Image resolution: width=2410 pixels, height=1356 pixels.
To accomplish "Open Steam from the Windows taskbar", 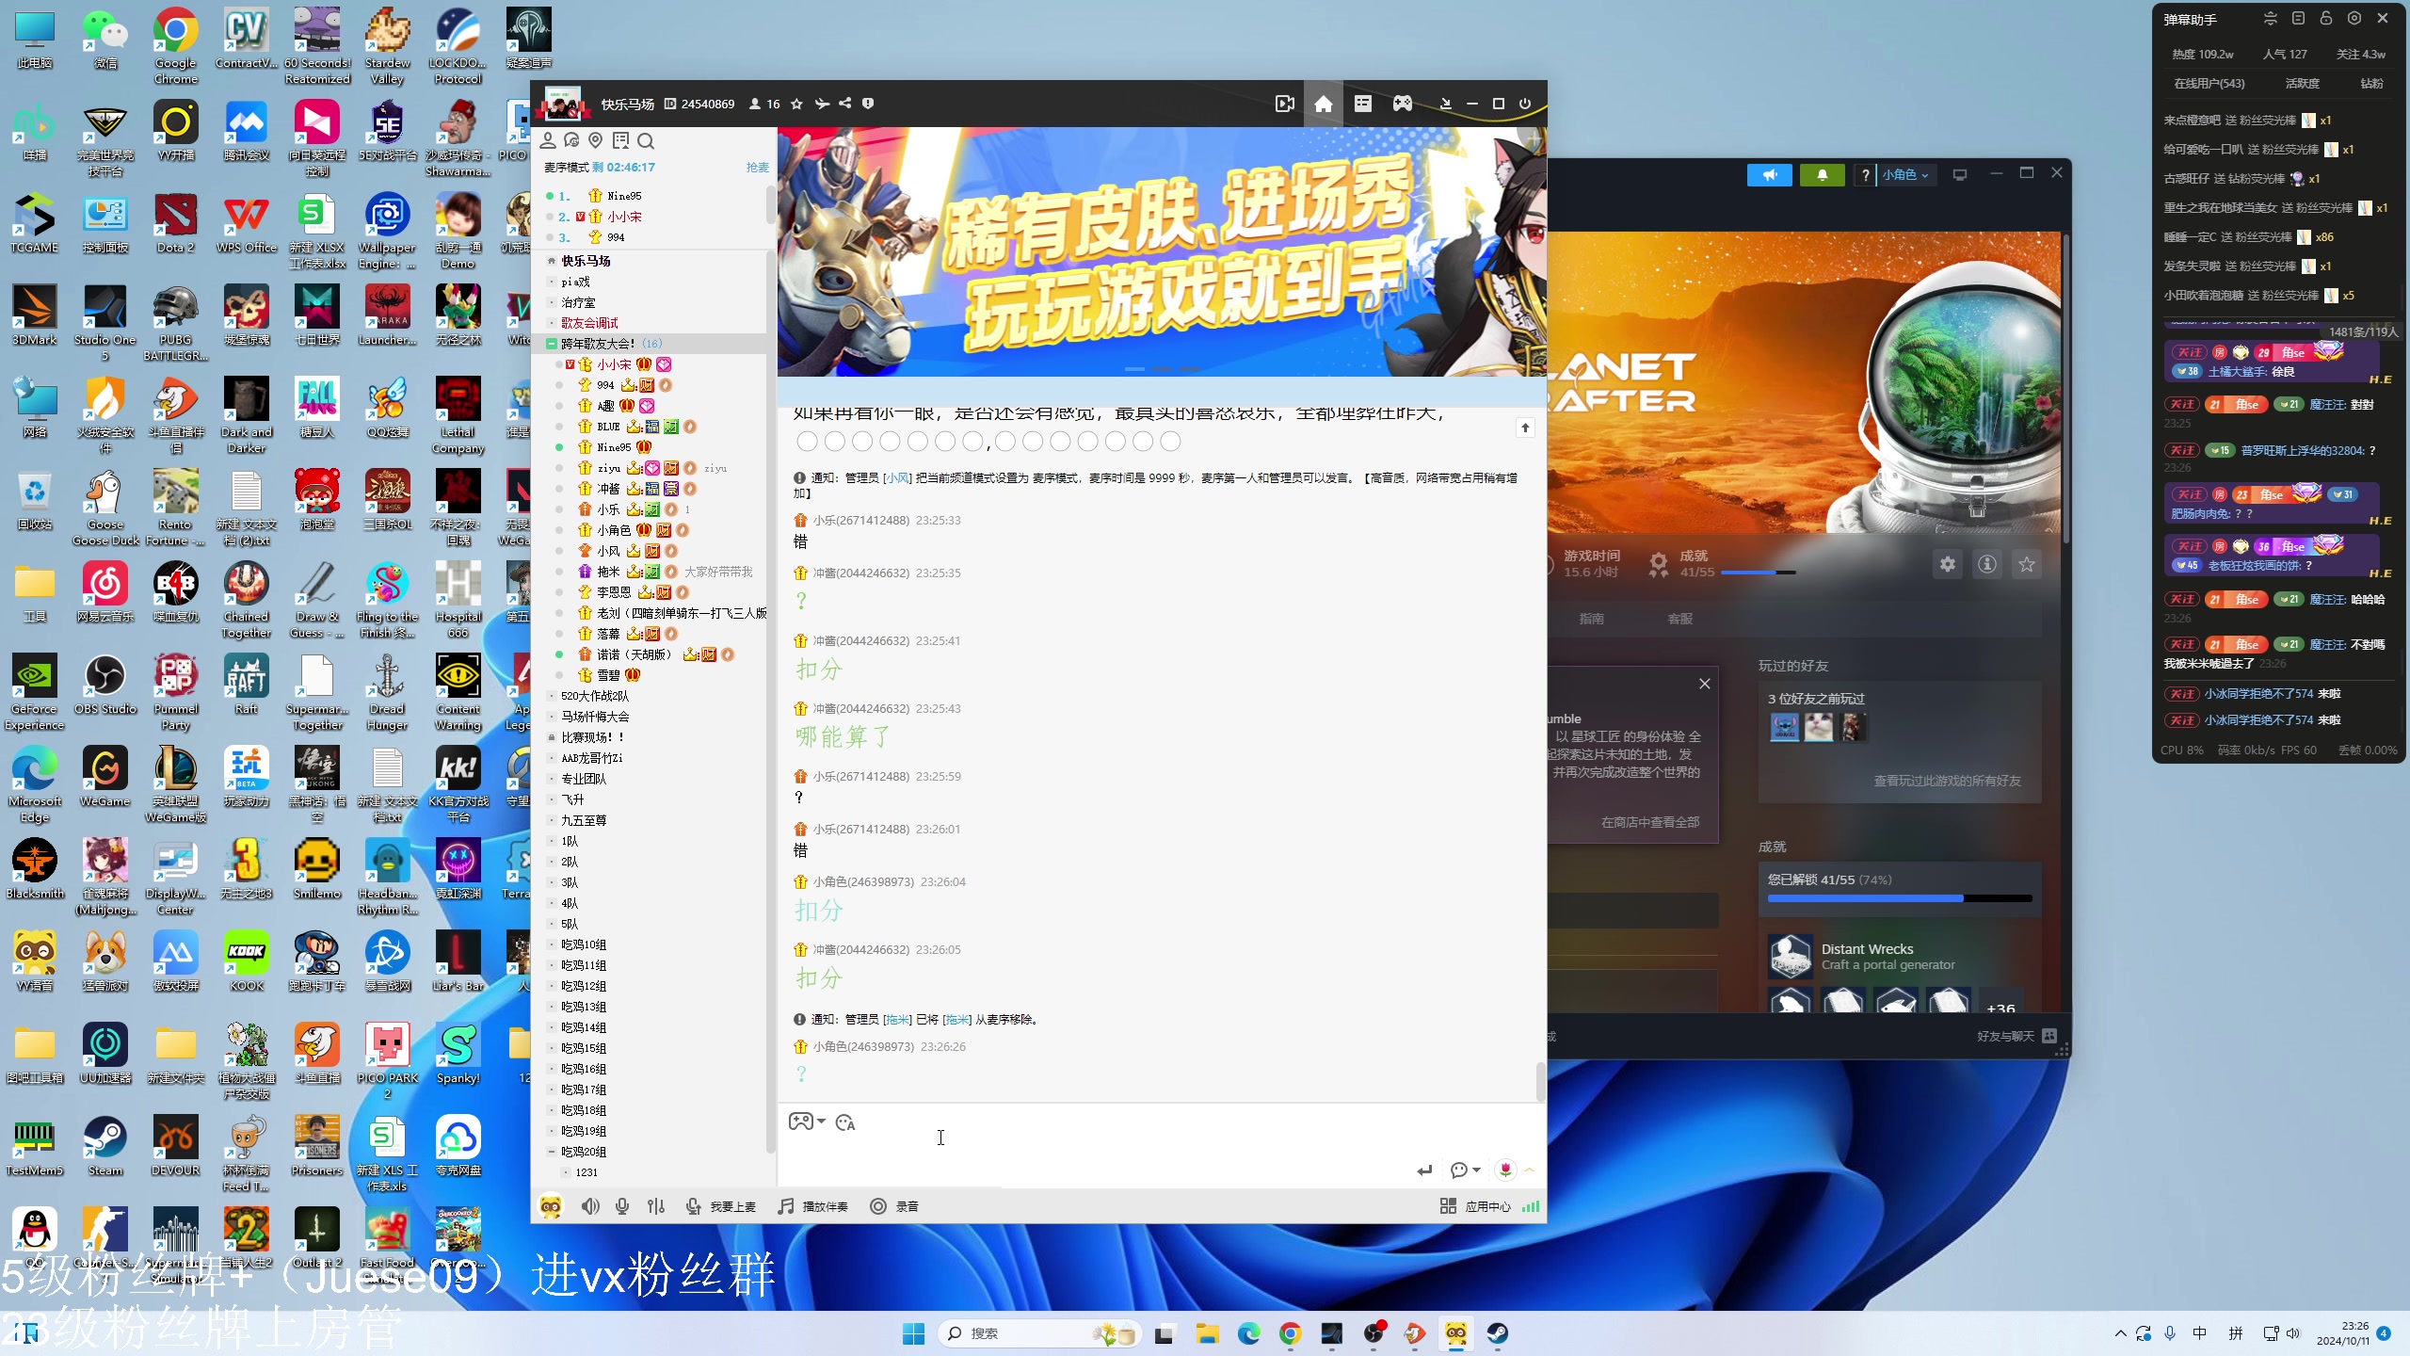I will coord(1497,1333).
